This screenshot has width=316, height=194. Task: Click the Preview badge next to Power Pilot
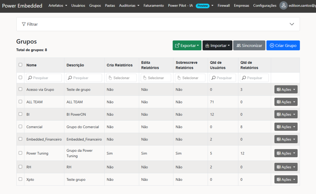coord(202,6)
